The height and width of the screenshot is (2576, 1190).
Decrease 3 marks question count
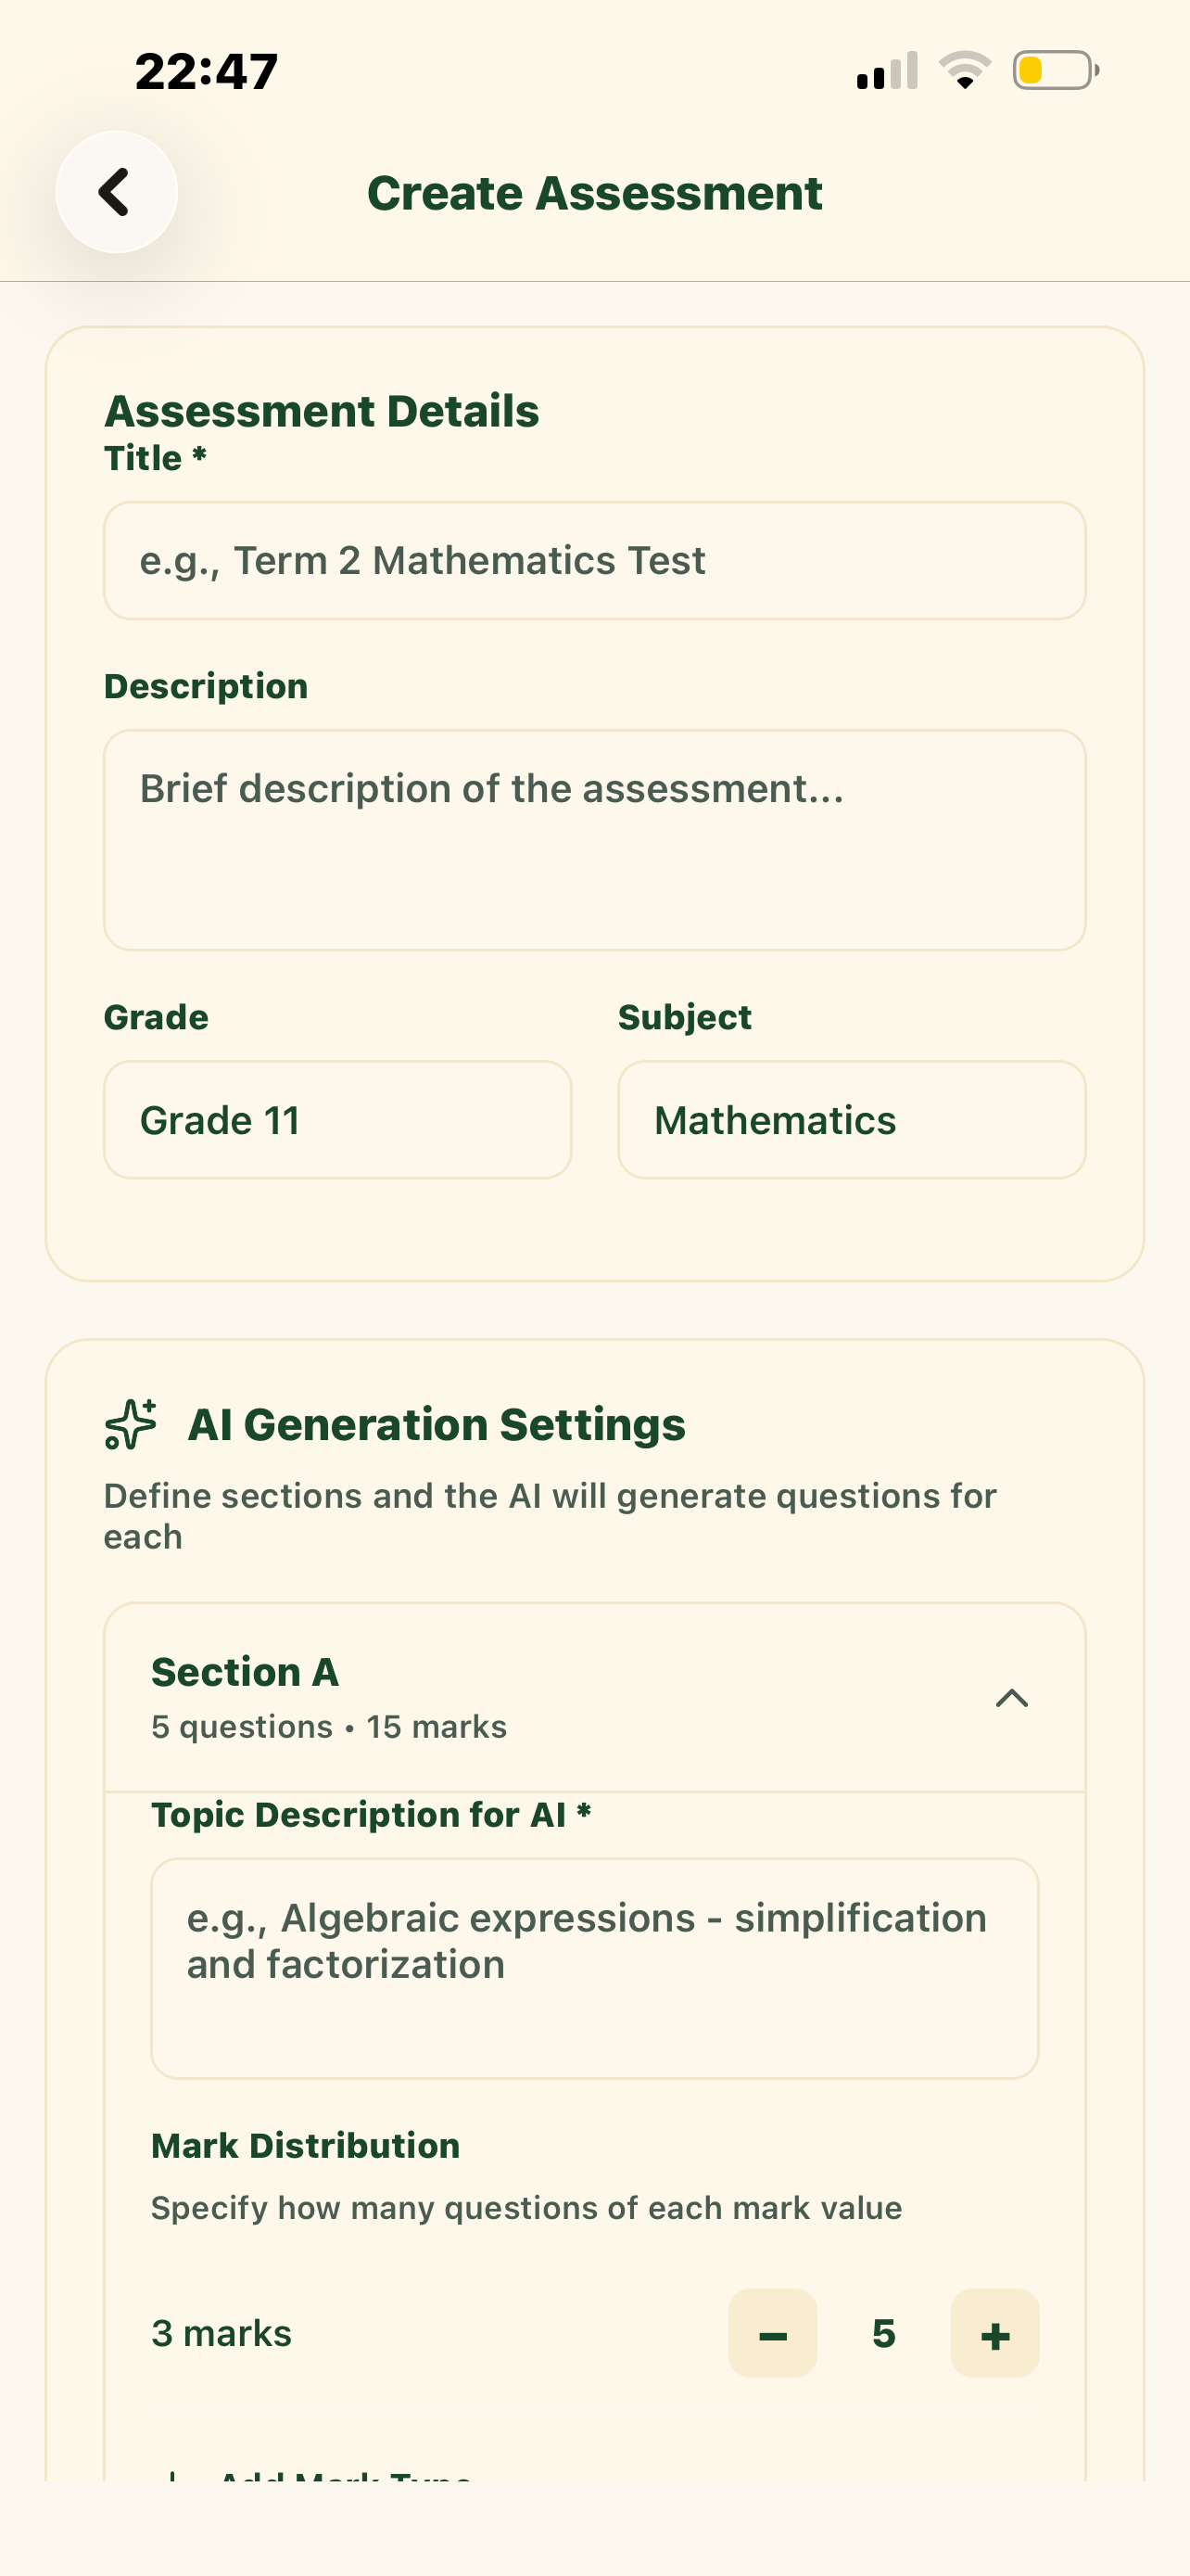point(772,2333)
